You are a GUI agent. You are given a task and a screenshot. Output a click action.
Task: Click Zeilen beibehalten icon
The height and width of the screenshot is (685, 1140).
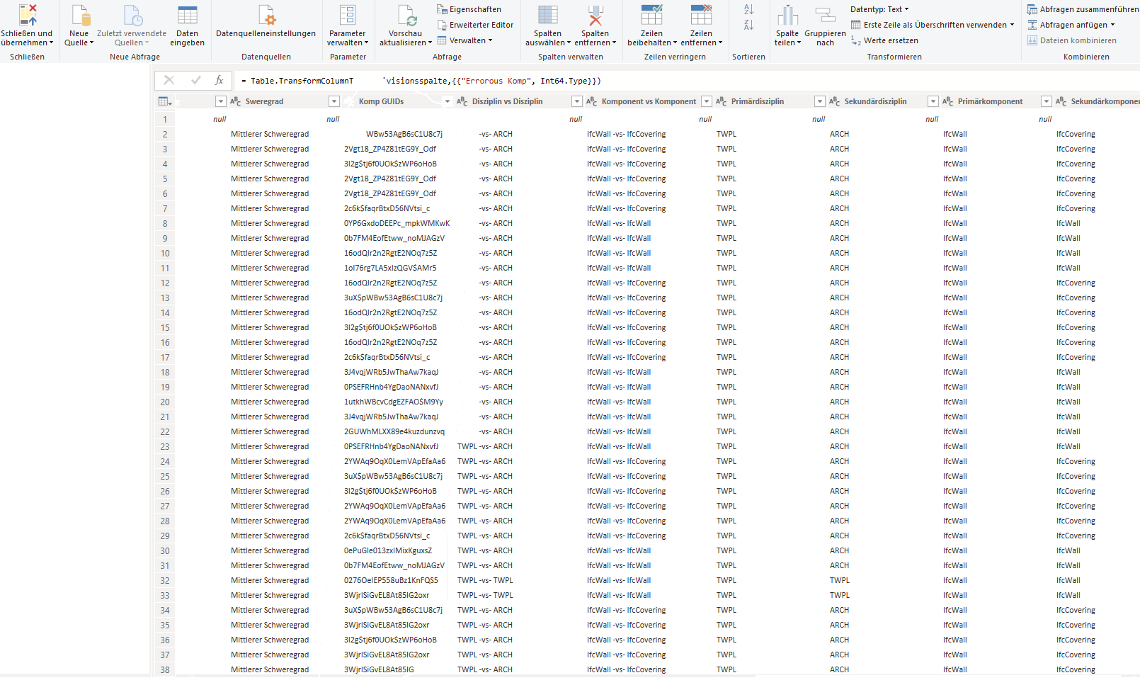tap(651, 15)
